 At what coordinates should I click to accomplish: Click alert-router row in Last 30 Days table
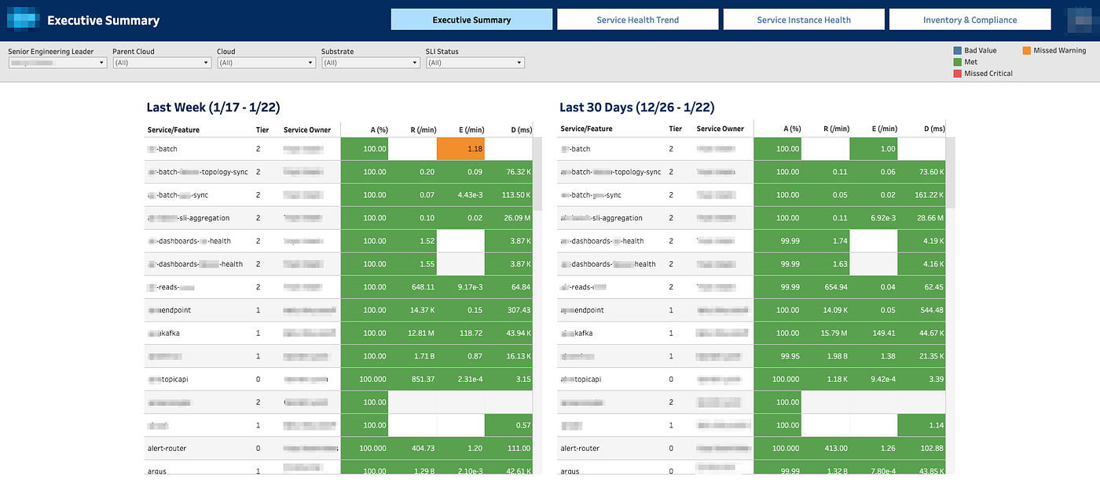click(752, 449)
